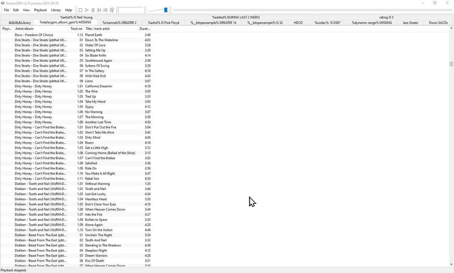Click the Stop playback button

coord(81,10)
